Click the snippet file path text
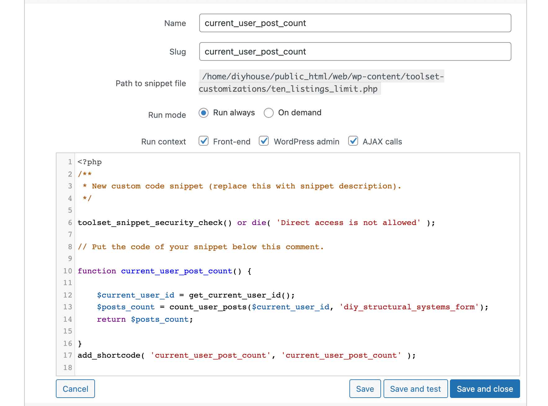548x406 pixels. tap(321, 82)
